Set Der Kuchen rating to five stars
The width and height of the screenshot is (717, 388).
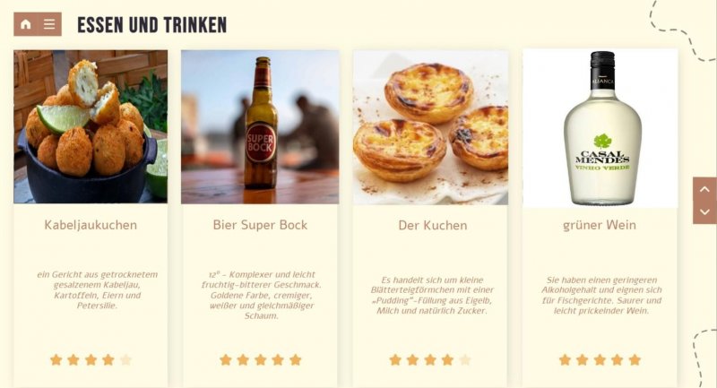[x=465, y=360]
